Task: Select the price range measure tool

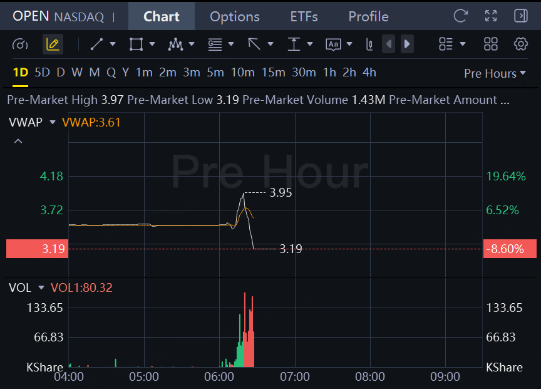Action: 294,44
